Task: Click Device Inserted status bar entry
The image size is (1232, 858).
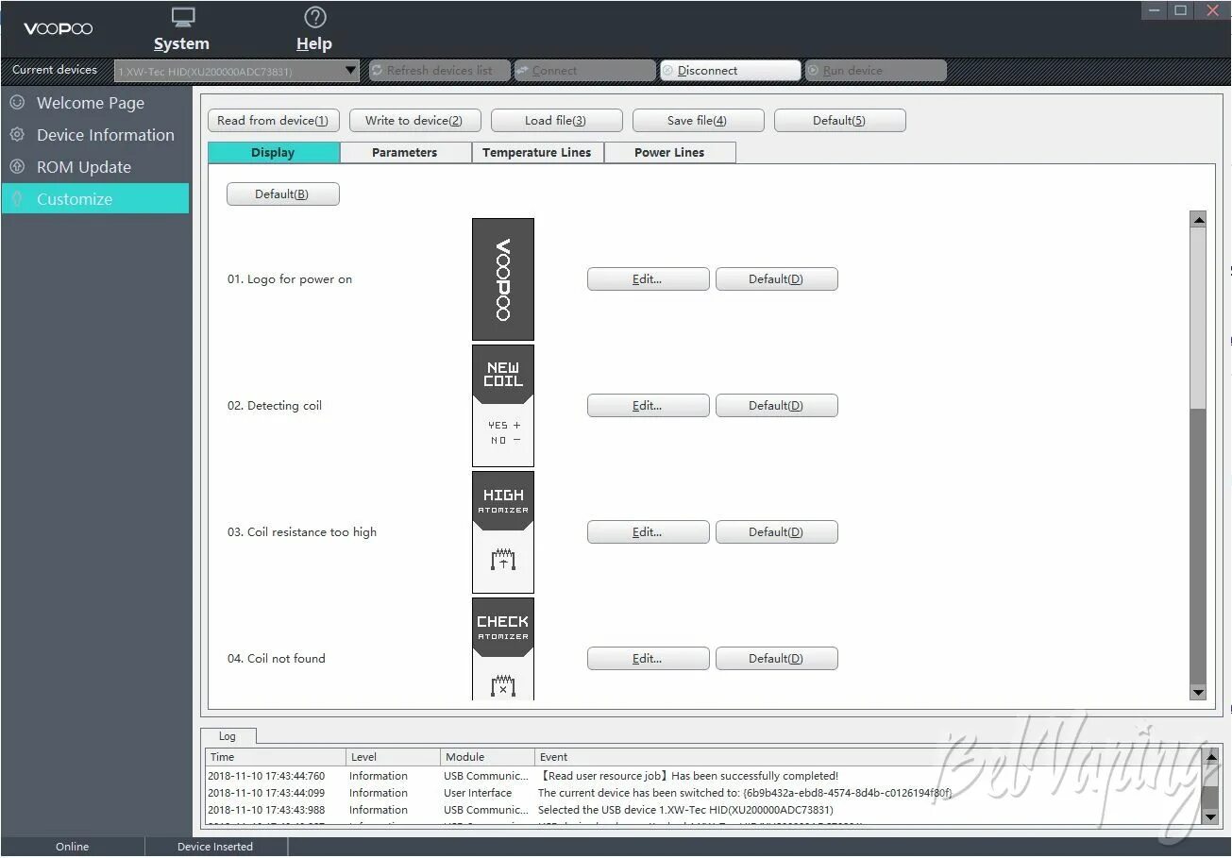Action: click(215, 847)
